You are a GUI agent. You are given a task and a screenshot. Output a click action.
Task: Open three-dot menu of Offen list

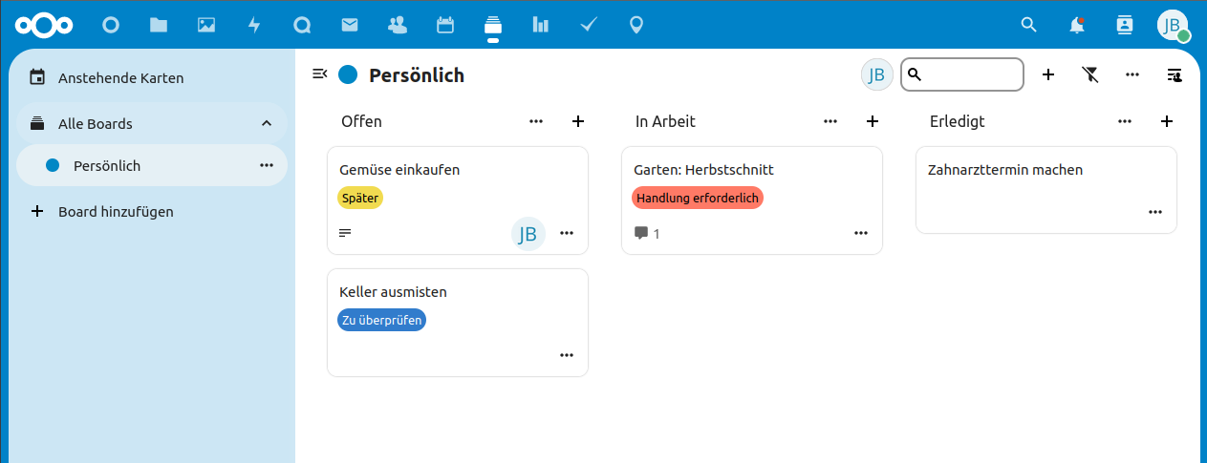pos(536,121)
